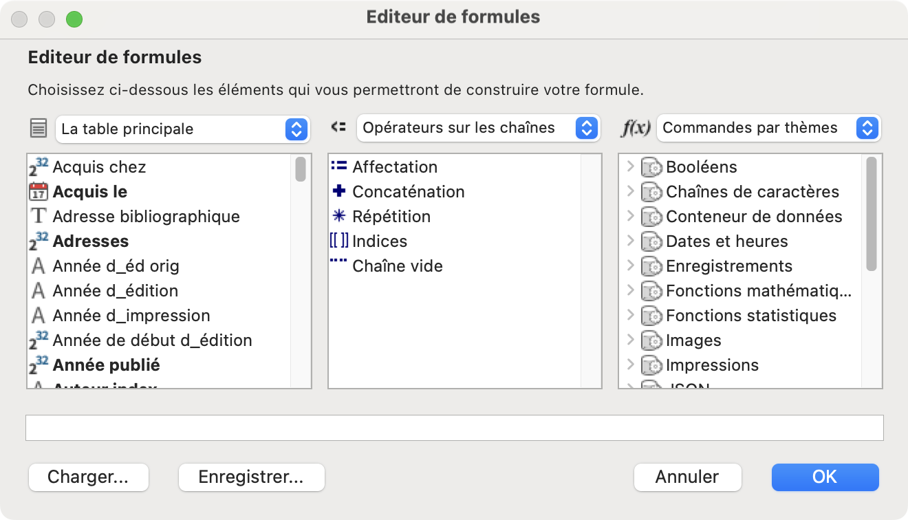This screenshot has width=908, height=520.
Task: Open the Commandes par thèmes dropdown
Action: [768, 128]
